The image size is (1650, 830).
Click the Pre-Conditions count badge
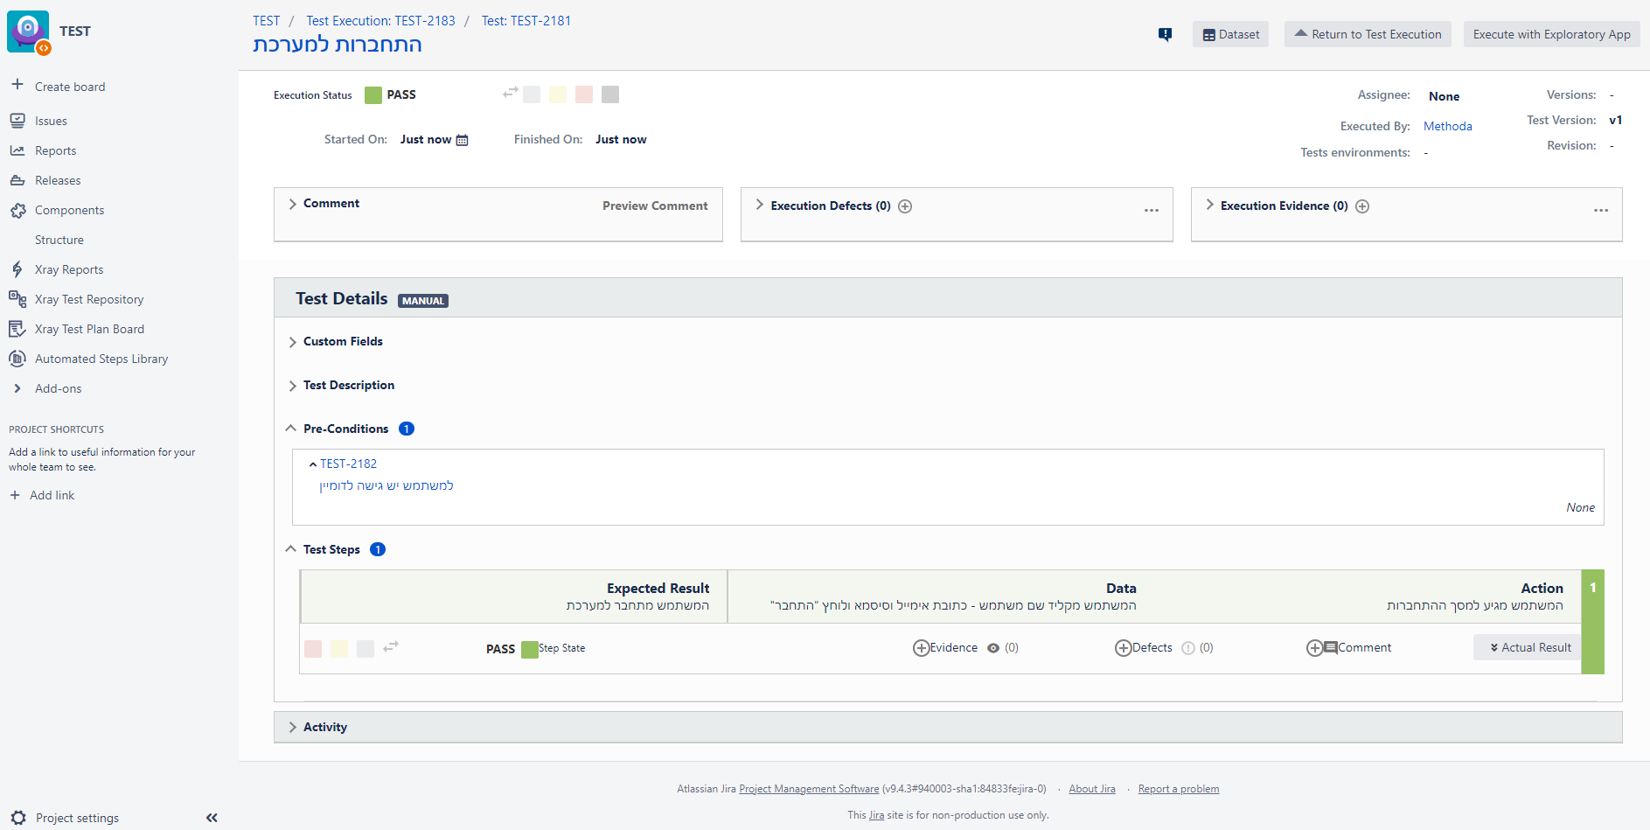(407, 429)
